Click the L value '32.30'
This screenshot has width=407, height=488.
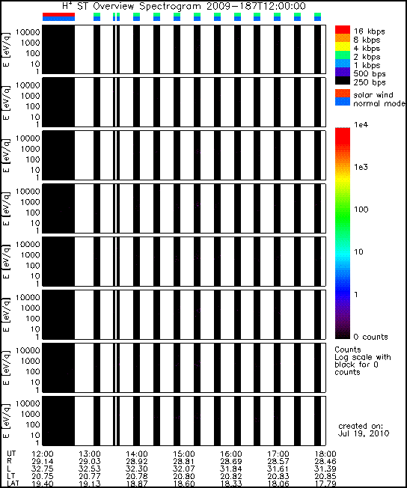[137, 469]
